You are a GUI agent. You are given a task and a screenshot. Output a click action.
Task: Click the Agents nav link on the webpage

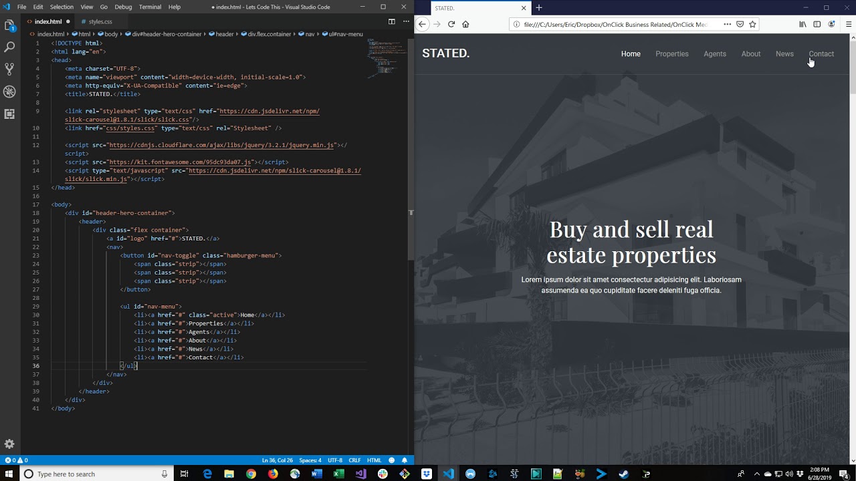pos(715,54)
